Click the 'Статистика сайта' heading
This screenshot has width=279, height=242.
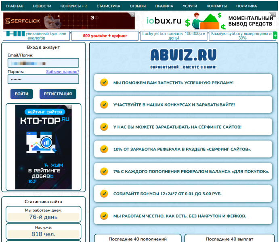[43, 202]
